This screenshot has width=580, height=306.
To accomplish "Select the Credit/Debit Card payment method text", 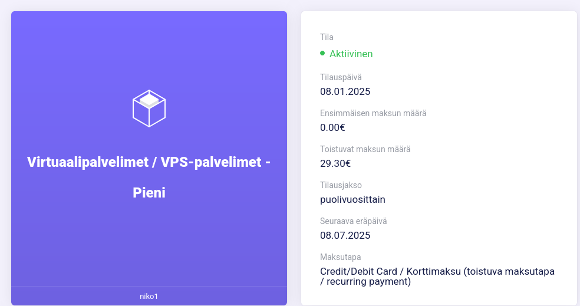I will pos(437,277).
